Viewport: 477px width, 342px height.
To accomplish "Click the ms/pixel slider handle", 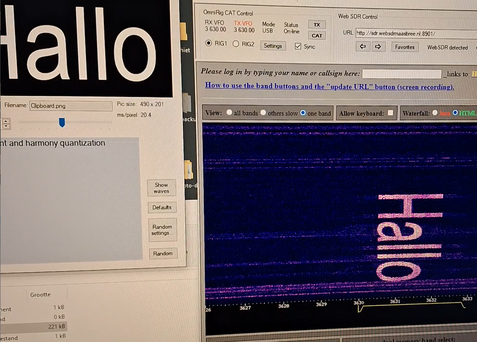I will [62, 122].
